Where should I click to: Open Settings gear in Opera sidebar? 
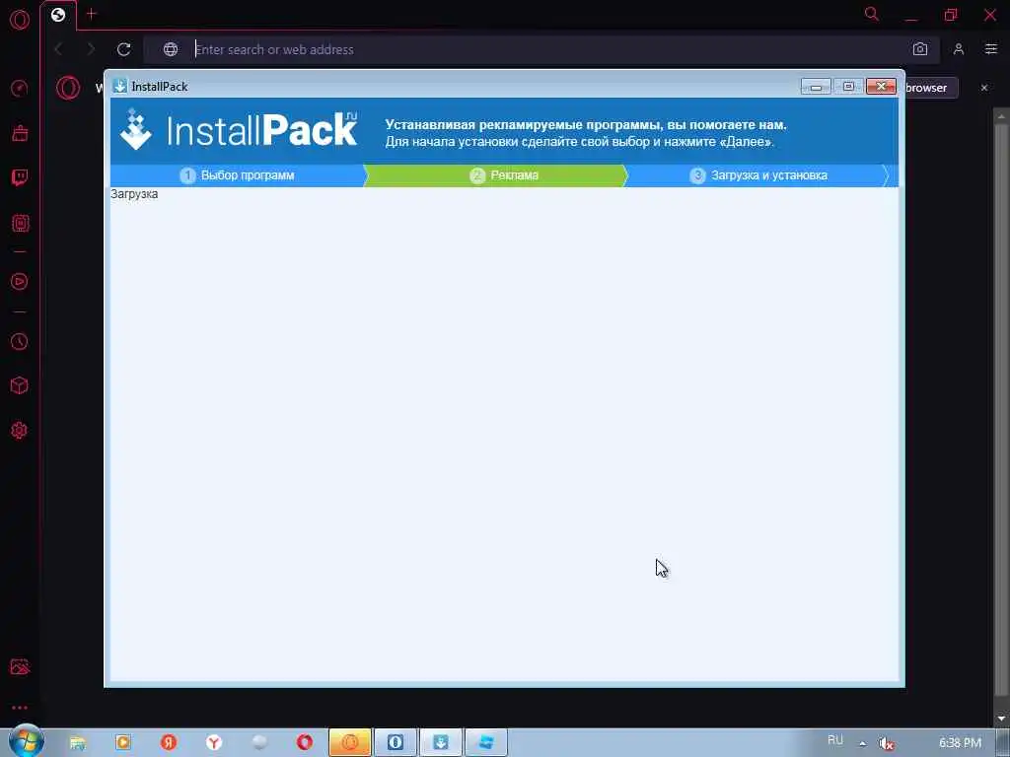coord(20,430)
